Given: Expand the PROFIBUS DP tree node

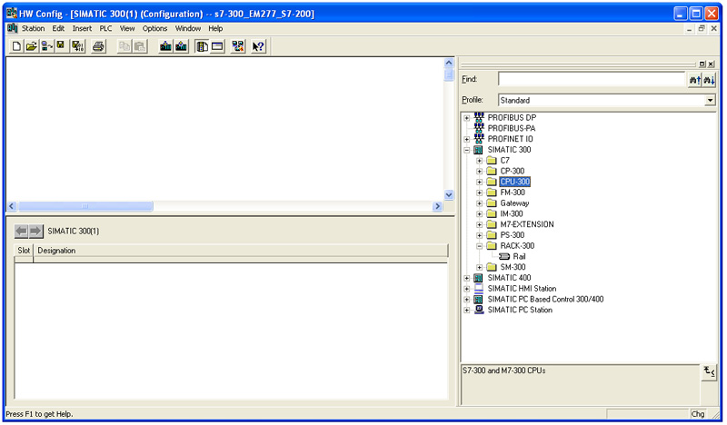Looking at the screenshot, I should (467, 118).
